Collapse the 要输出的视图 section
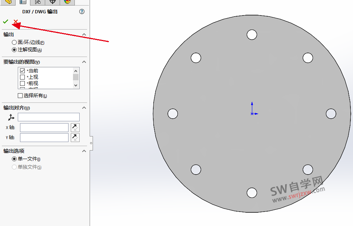Image resolution: width=353 pixels, height=226 pixels. [x=84, y=62]
